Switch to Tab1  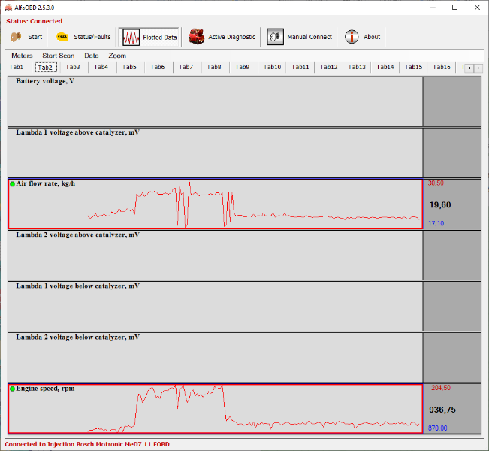(17, 67)
